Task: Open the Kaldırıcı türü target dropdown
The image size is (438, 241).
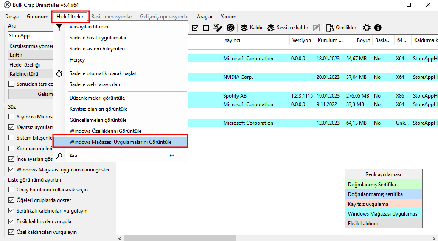Action: pos(31,74)
